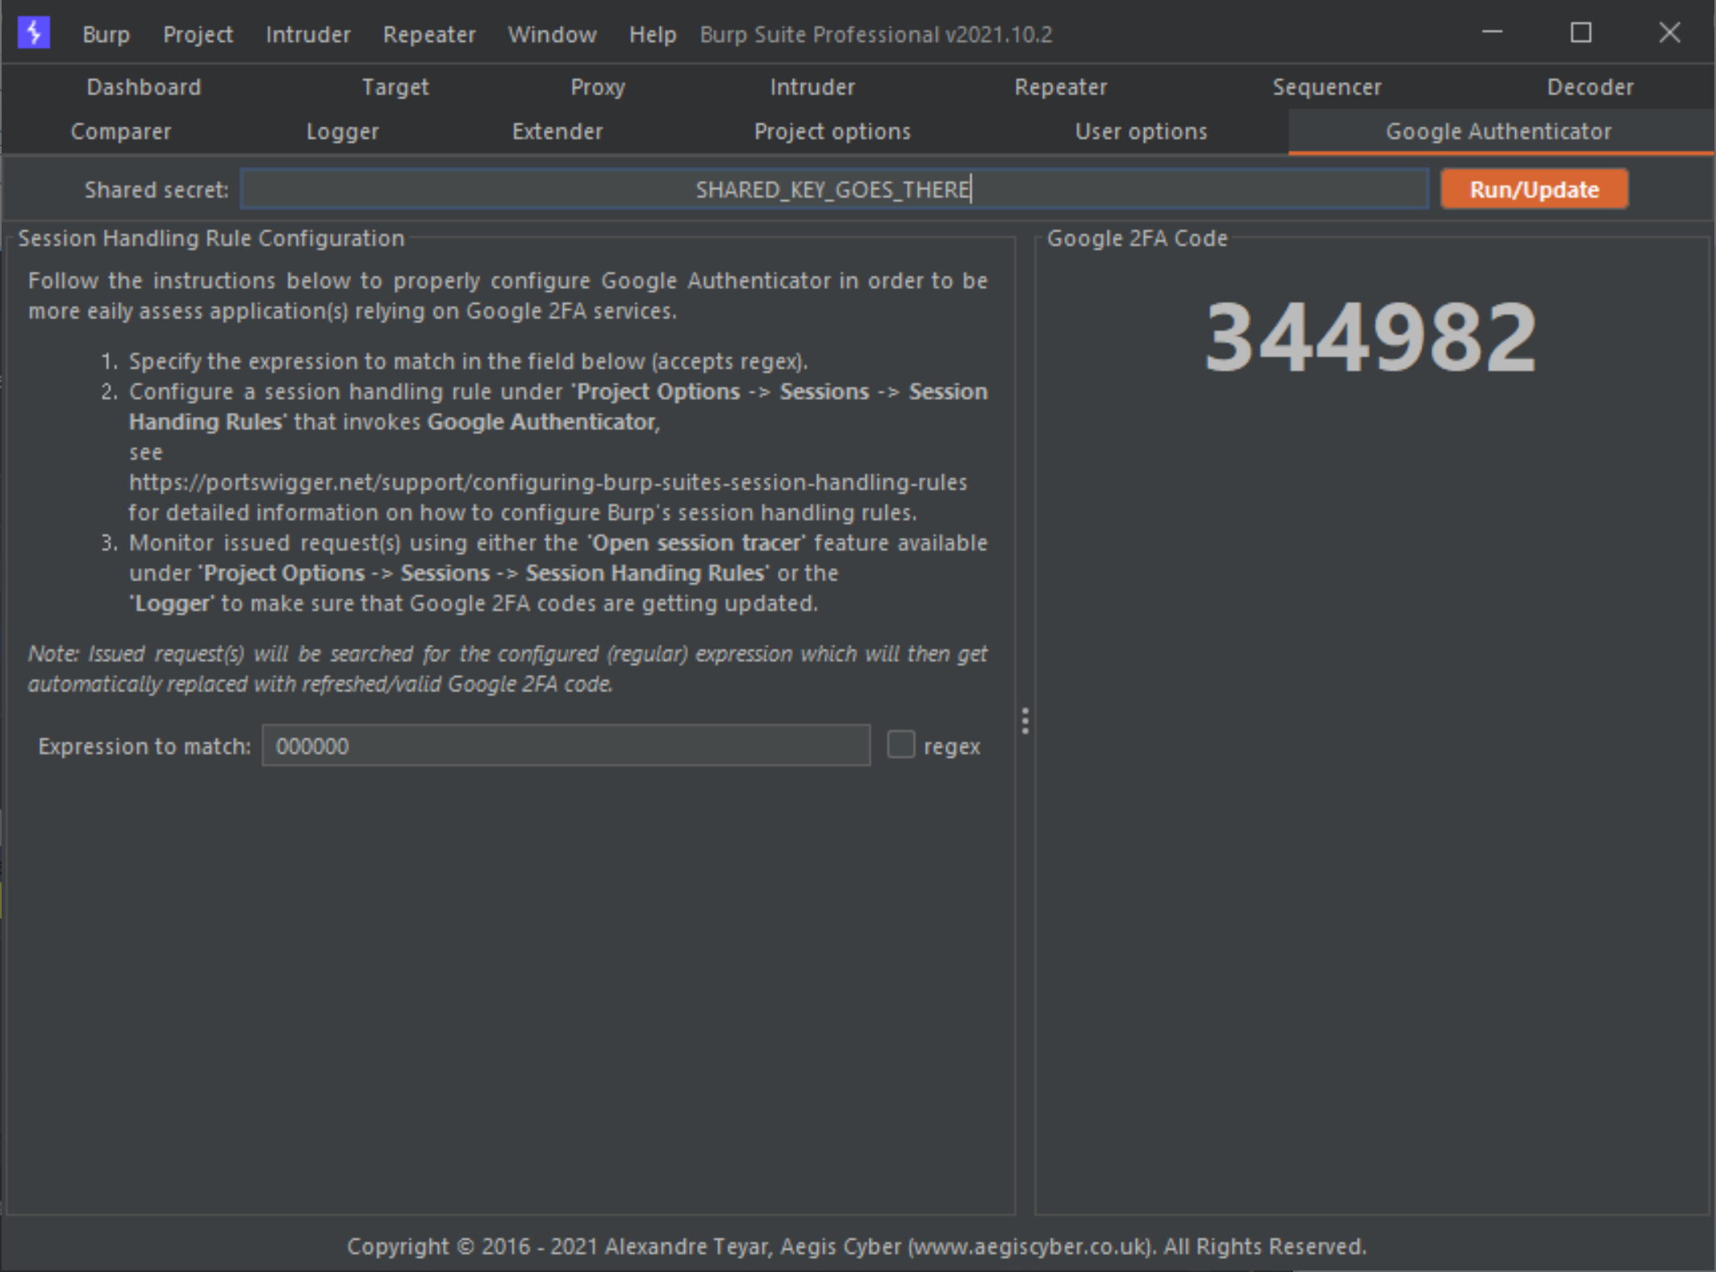Click the Expression to match field
Viewport: 1716px width, 1272px height.
566,746
